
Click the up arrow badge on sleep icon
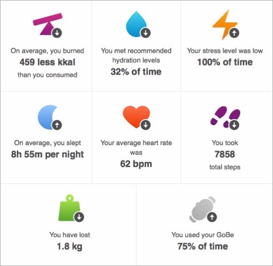pos(57,125)
